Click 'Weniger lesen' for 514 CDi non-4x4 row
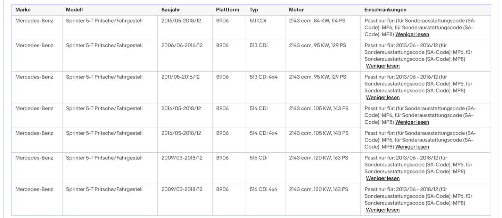Image resolution: width=502 pixels, height=218 pixels. coord(412,122)
